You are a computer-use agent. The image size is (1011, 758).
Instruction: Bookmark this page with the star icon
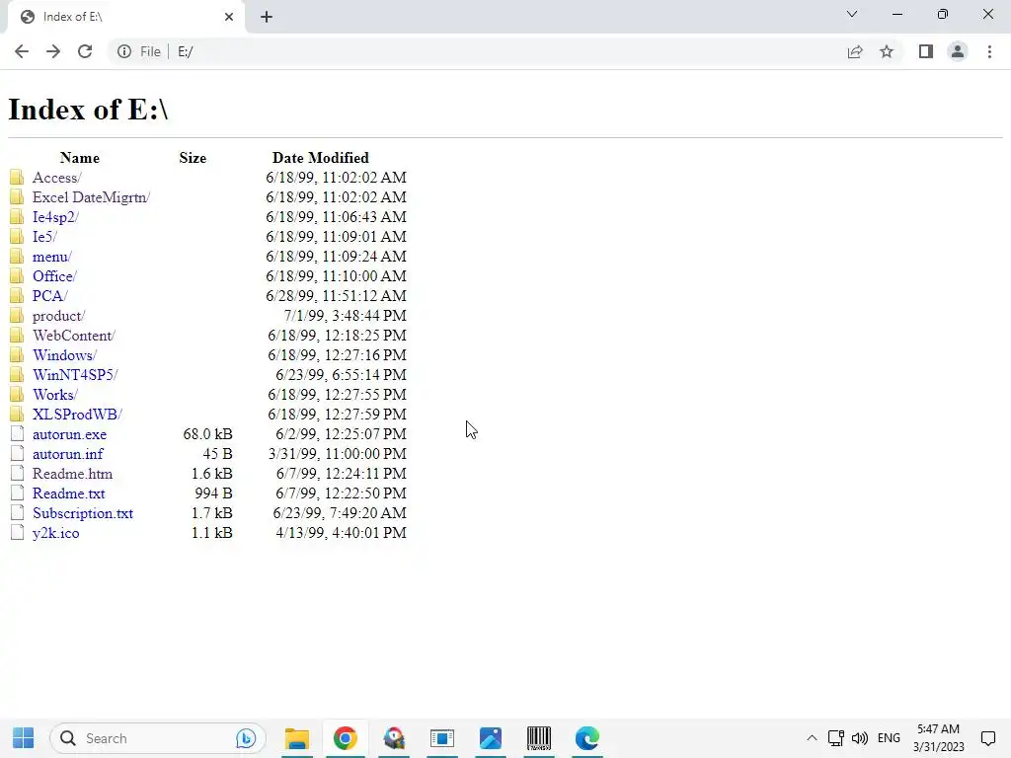tap(887, 51)
